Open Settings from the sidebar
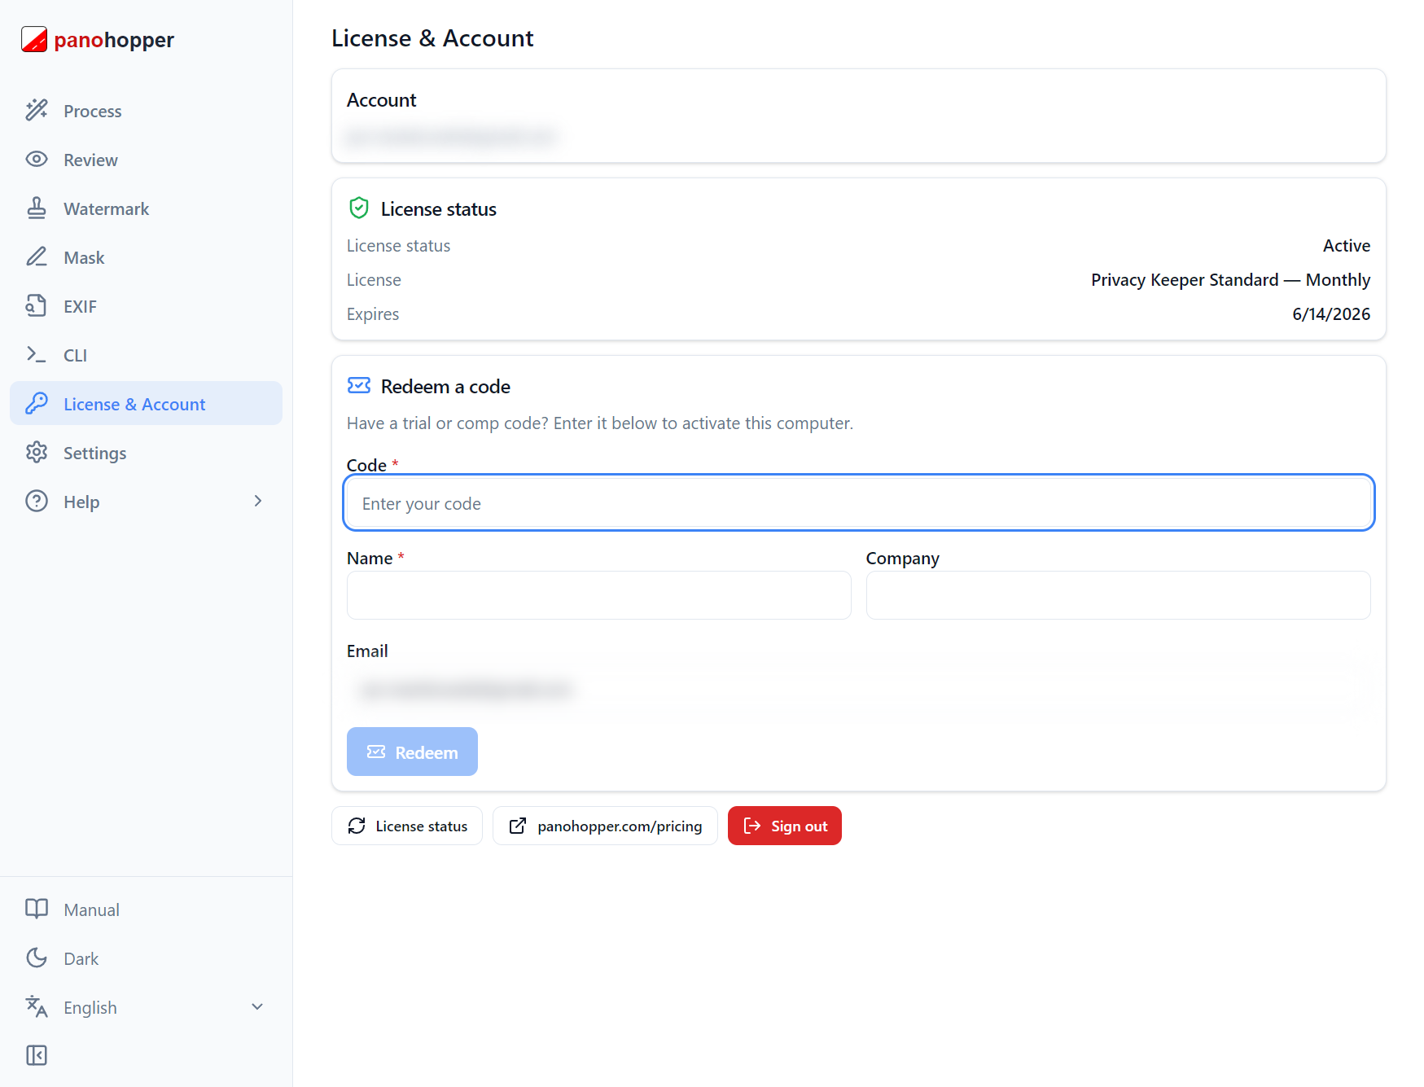This screenshot has height=1087, width=1424. tap(146, 452)
